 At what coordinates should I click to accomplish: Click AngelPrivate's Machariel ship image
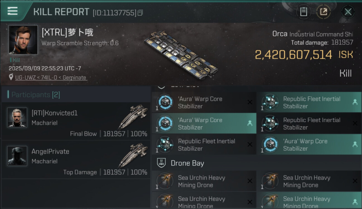point(133,155)
